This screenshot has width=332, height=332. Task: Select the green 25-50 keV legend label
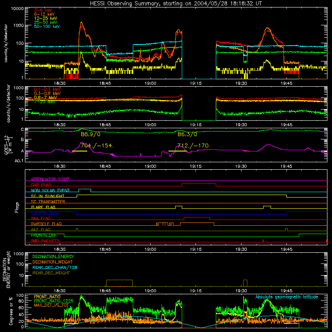click(45, 22)
